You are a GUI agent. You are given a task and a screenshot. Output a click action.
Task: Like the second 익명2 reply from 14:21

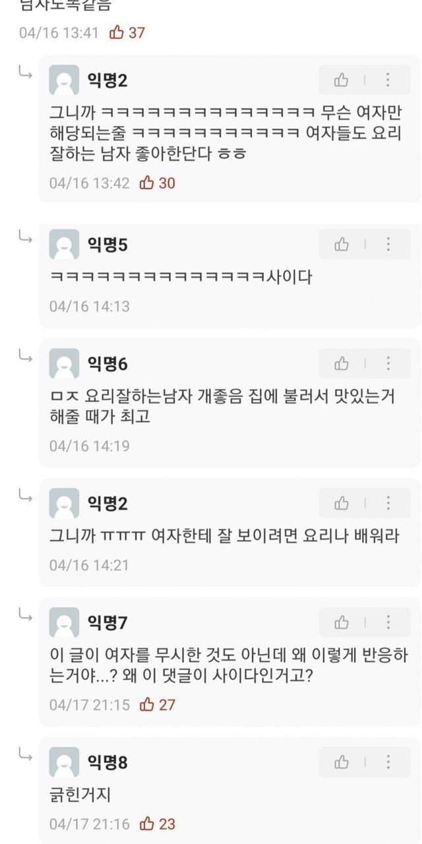click(x=342, y=504)
